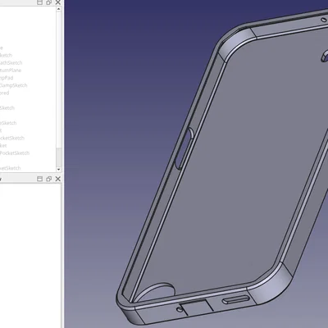Select the small round hole beside the charging port

180,309
